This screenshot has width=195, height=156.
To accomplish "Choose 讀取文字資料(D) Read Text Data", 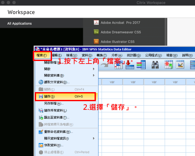I will 66,82.
